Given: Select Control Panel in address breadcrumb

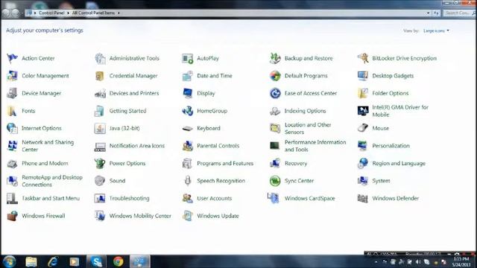Looking at the screenshot, I should (x=51, y=13).
